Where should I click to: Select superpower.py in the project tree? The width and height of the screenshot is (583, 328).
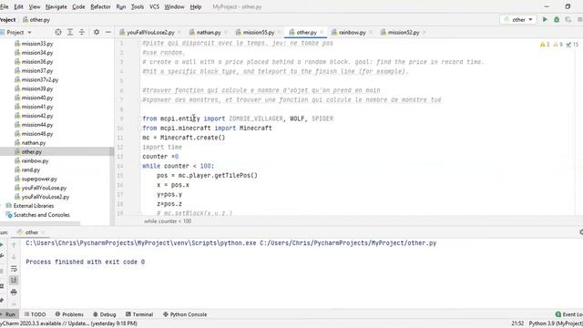tap(39, 179)
